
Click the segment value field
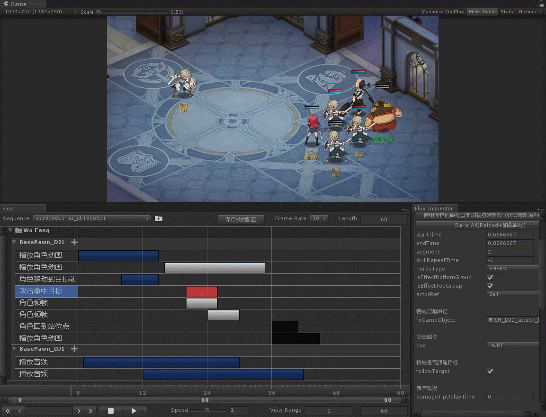click(x=510, y=252)
